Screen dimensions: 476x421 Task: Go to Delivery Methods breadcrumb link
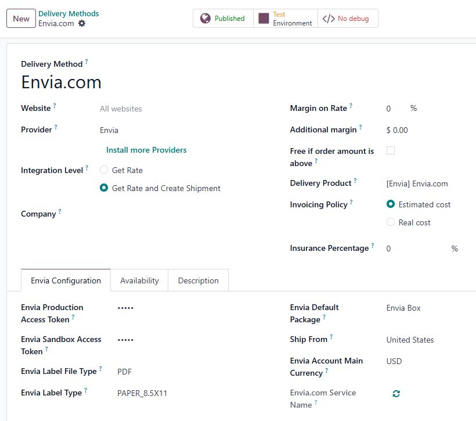68,14
